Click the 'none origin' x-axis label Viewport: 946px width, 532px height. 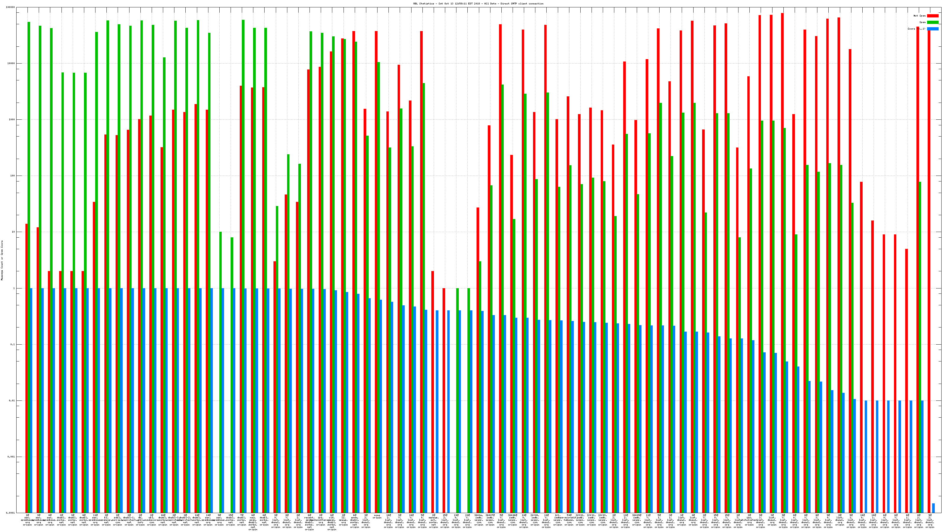377,517
